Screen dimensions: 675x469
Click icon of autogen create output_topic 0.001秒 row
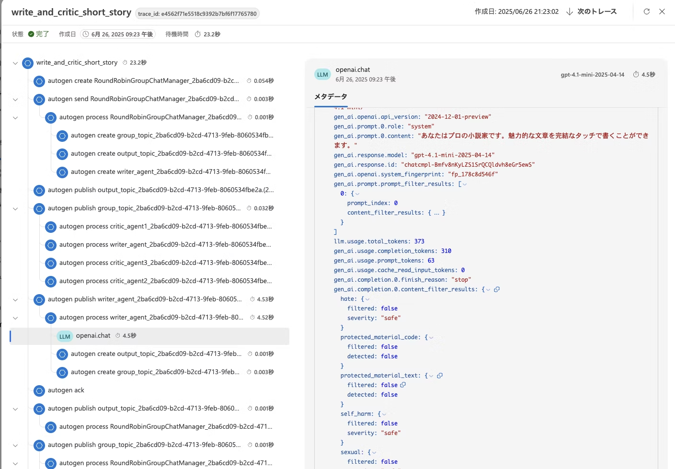pyautogui.click(x=62, y=354)
